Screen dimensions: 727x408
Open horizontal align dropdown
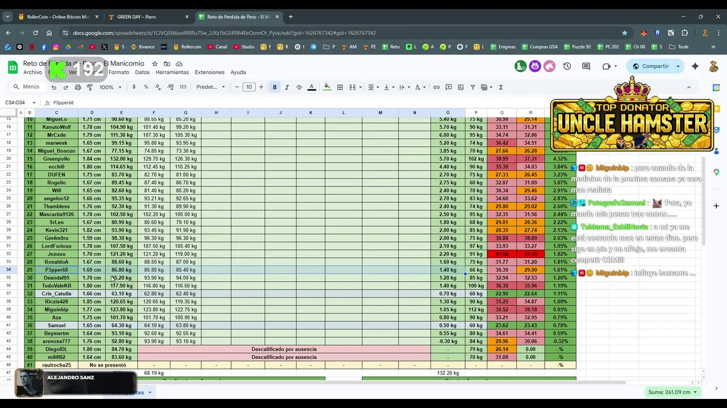tap(373, 87)
